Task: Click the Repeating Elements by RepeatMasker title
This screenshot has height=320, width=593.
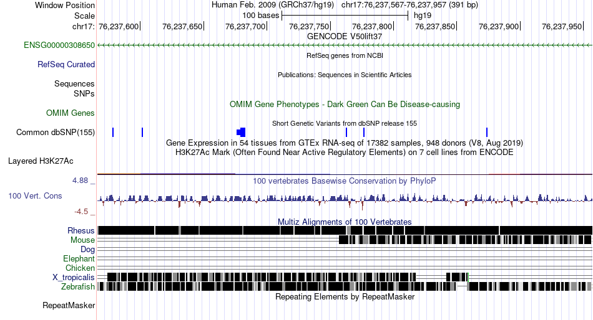Action: click(x=345, y=296)
